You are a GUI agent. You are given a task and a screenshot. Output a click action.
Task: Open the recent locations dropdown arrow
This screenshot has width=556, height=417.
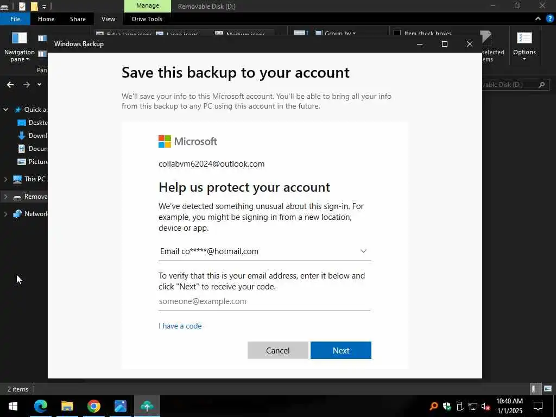[39, 84]
